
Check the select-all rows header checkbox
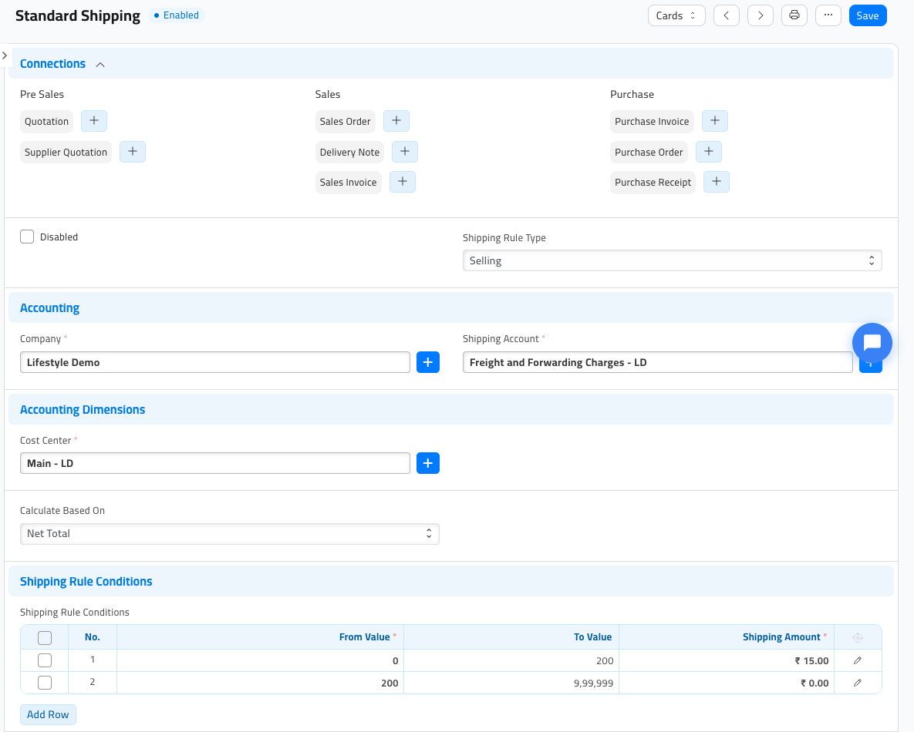click(x=44, y=638)
